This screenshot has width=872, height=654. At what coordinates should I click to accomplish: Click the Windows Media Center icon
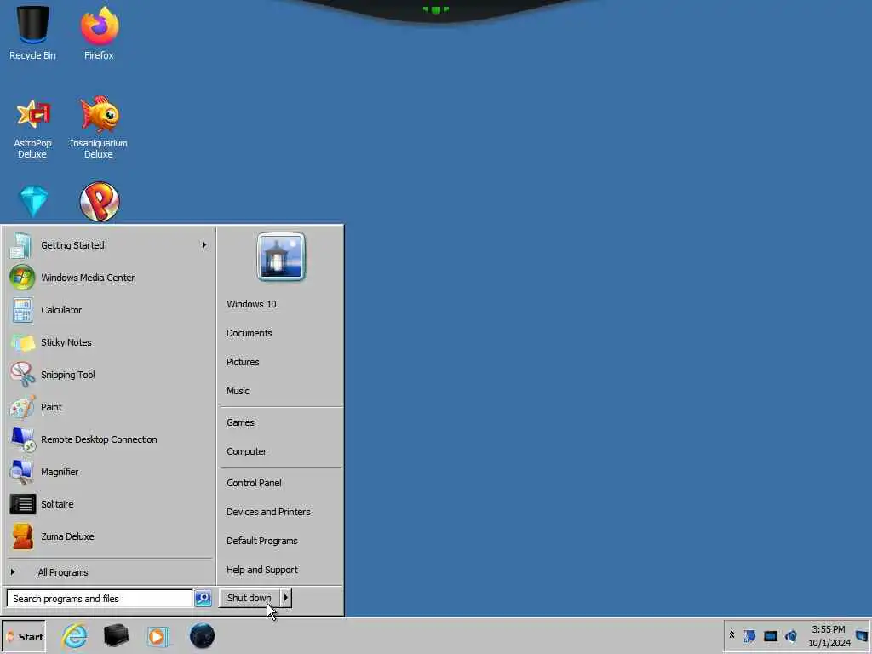click(22, 278)
